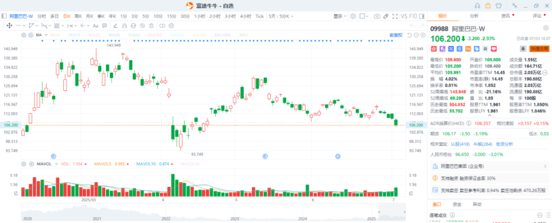The image size is (552, 223).
Task: Click the 快捷交易 quick trade button
Action: 539,48
